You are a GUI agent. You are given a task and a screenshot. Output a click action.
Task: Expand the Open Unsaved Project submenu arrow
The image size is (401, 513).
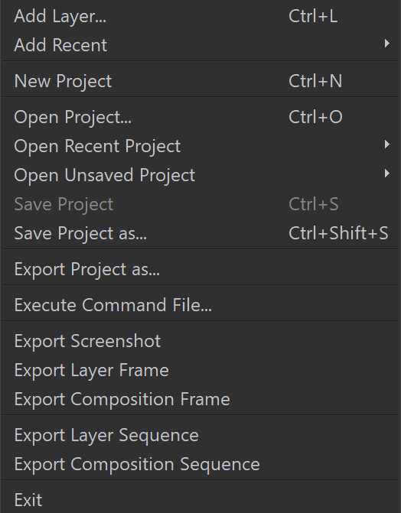(x=387, y=173)
